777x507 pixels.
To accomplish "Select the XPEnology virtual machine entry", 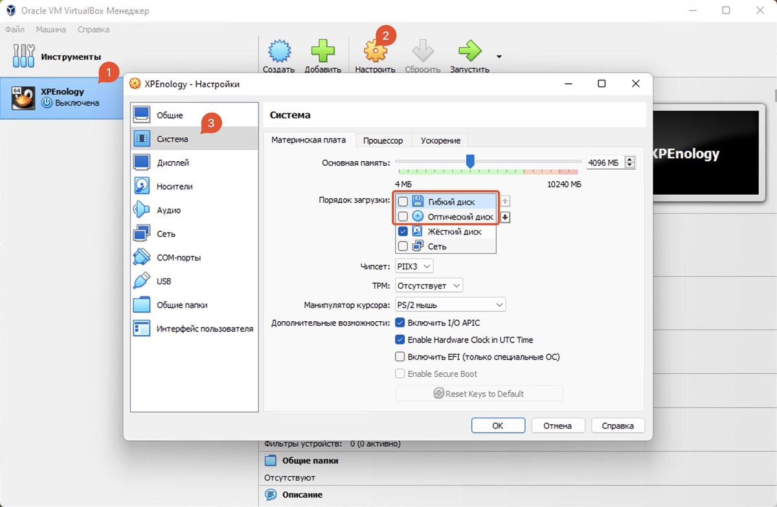I will pos(62,97).
